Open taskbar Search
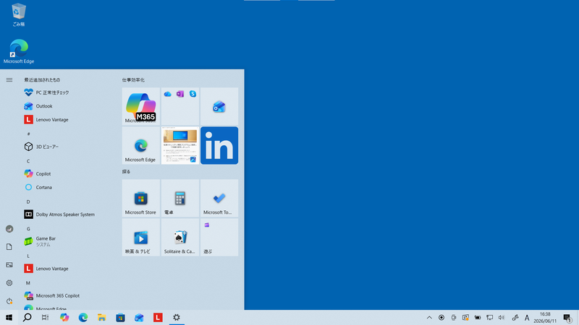579x325 pixels. [x=28, y=317]
